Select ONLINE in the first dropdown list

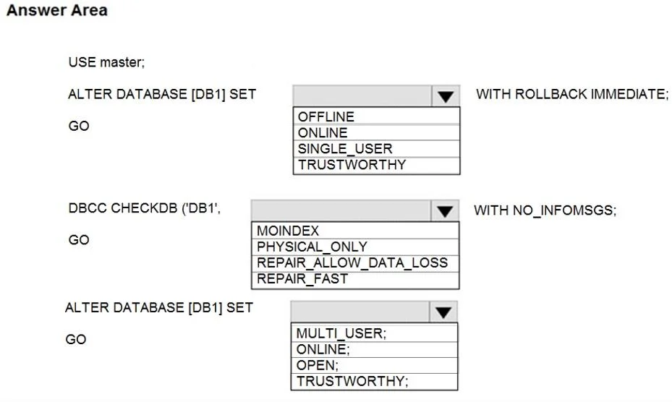(x=376, y=133)
